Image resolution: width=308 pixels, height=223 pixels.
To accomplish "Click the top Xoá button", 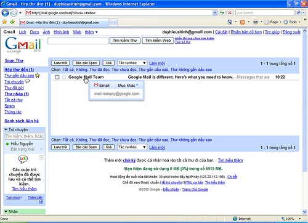I will (108, 63).
